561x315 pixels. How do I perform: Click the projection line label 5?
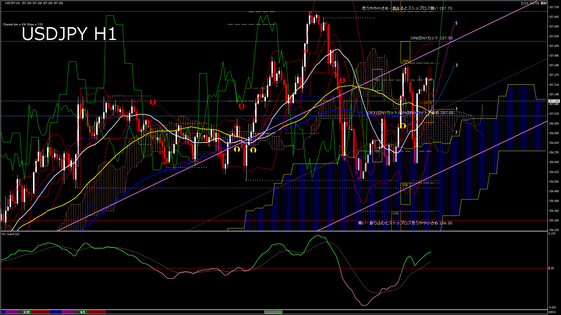click(456, 23)
